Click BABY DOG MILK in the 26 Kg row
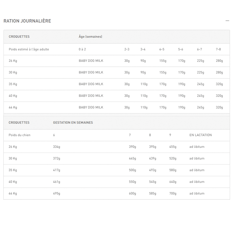233x233 pixels. click(x=91, y=61)
